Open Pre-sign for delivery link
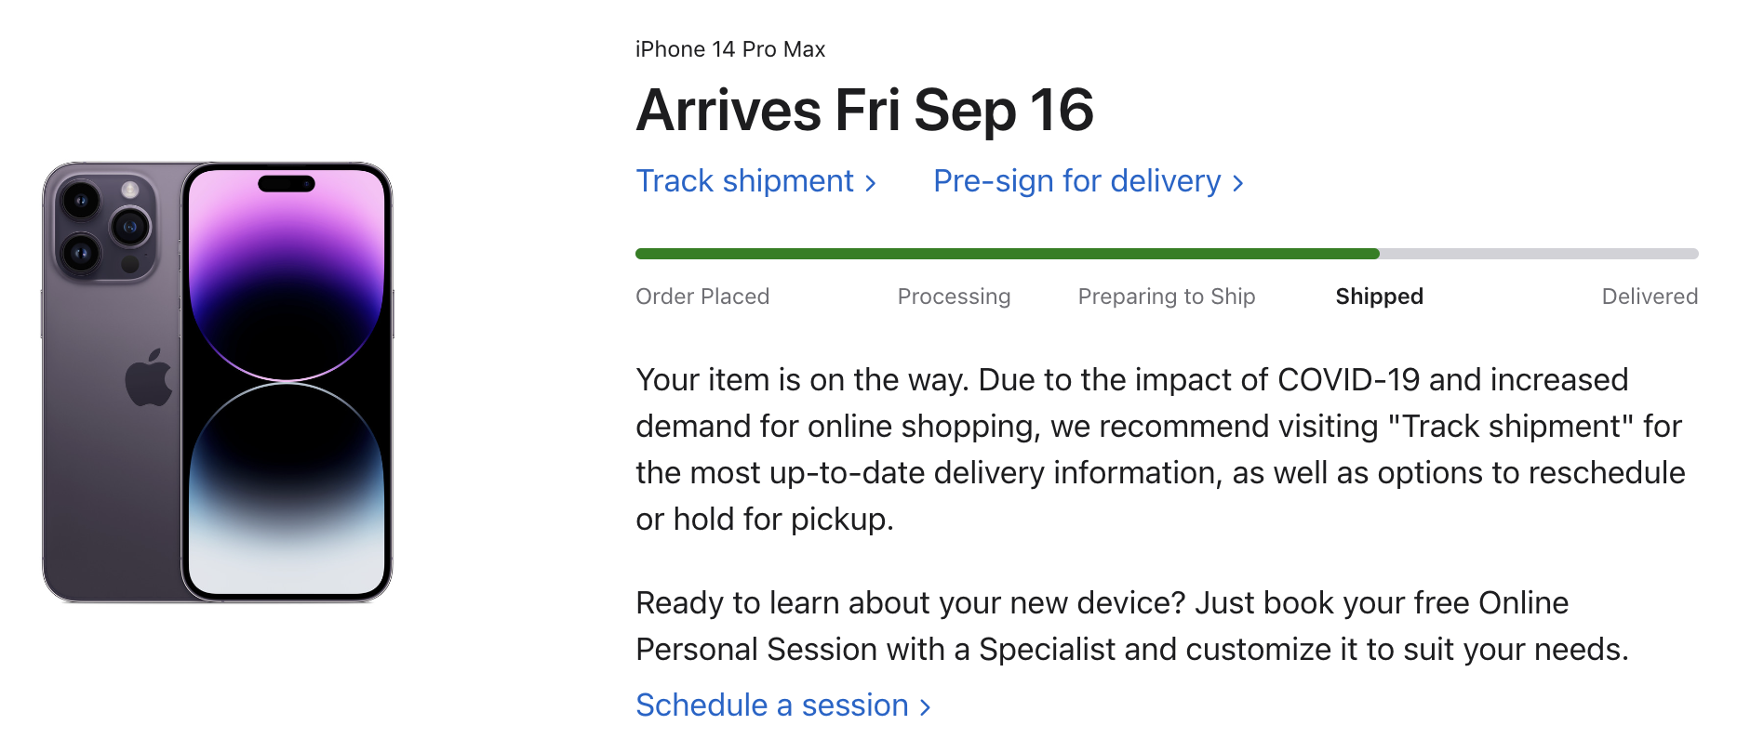 (1076, 181)
